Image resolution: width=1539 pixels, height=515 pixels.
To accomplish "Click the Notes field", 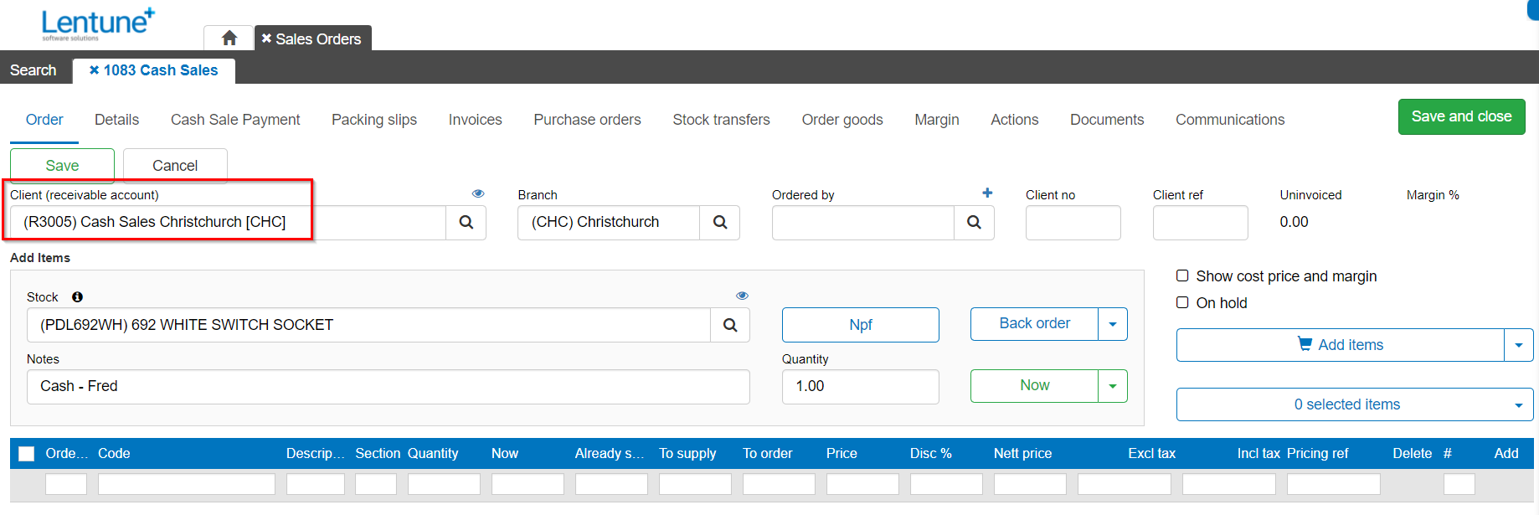I will point(389,387).
